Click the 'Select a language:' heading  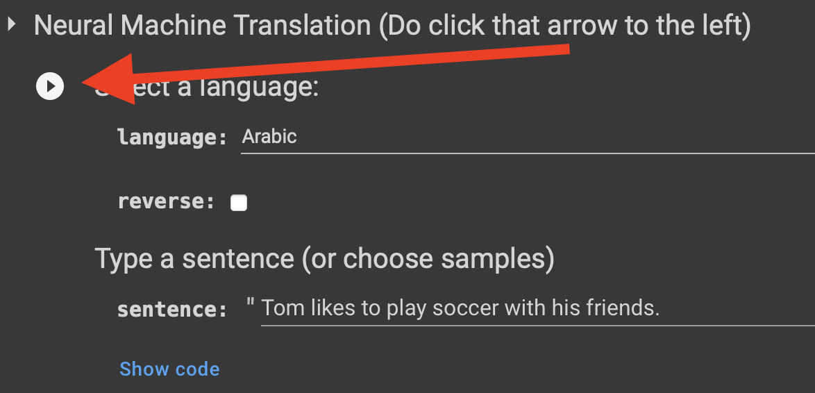point(206,86)
